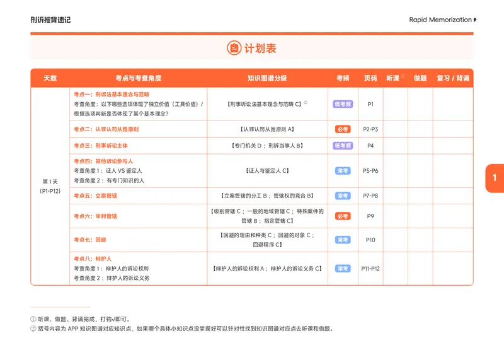Click the lightning icon after Rapid Memorization

pyautogui.click(x=475, y=20)
